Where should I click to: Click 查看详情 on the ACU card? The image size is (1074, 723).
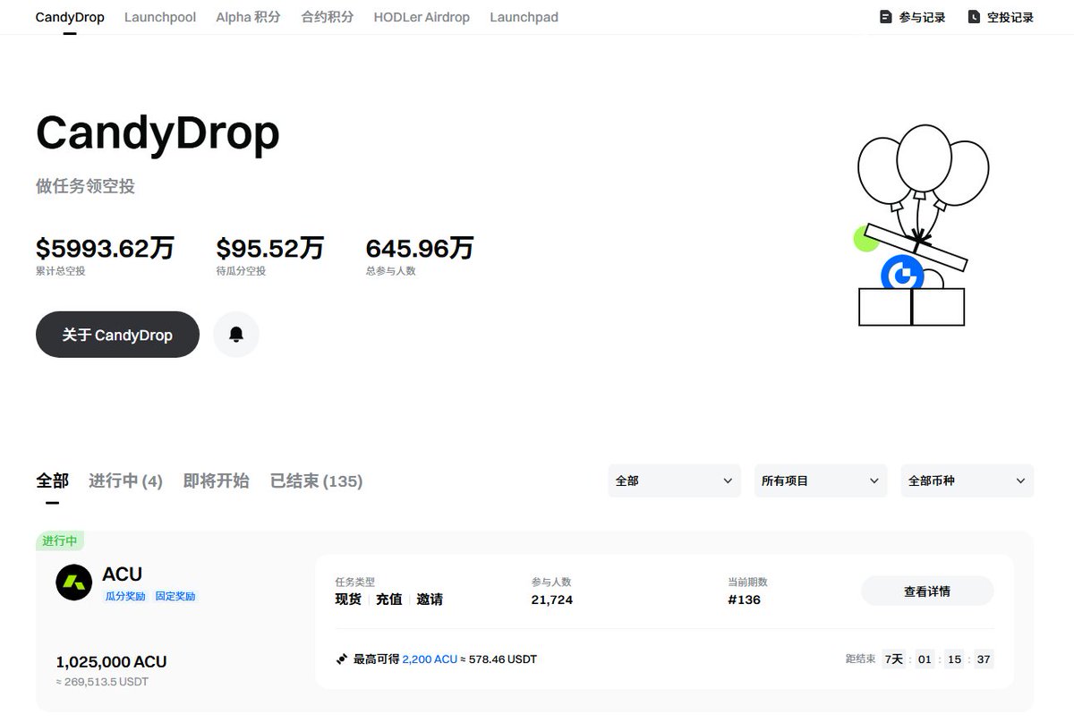[x=927, y=591]
